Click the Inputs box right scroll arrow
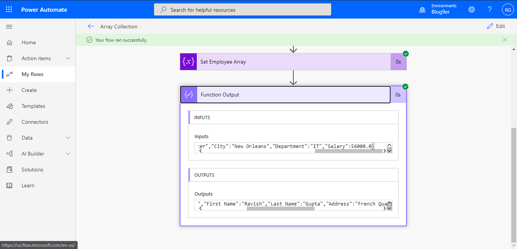The height and width of the screenshot is (249, 517). 384,151
